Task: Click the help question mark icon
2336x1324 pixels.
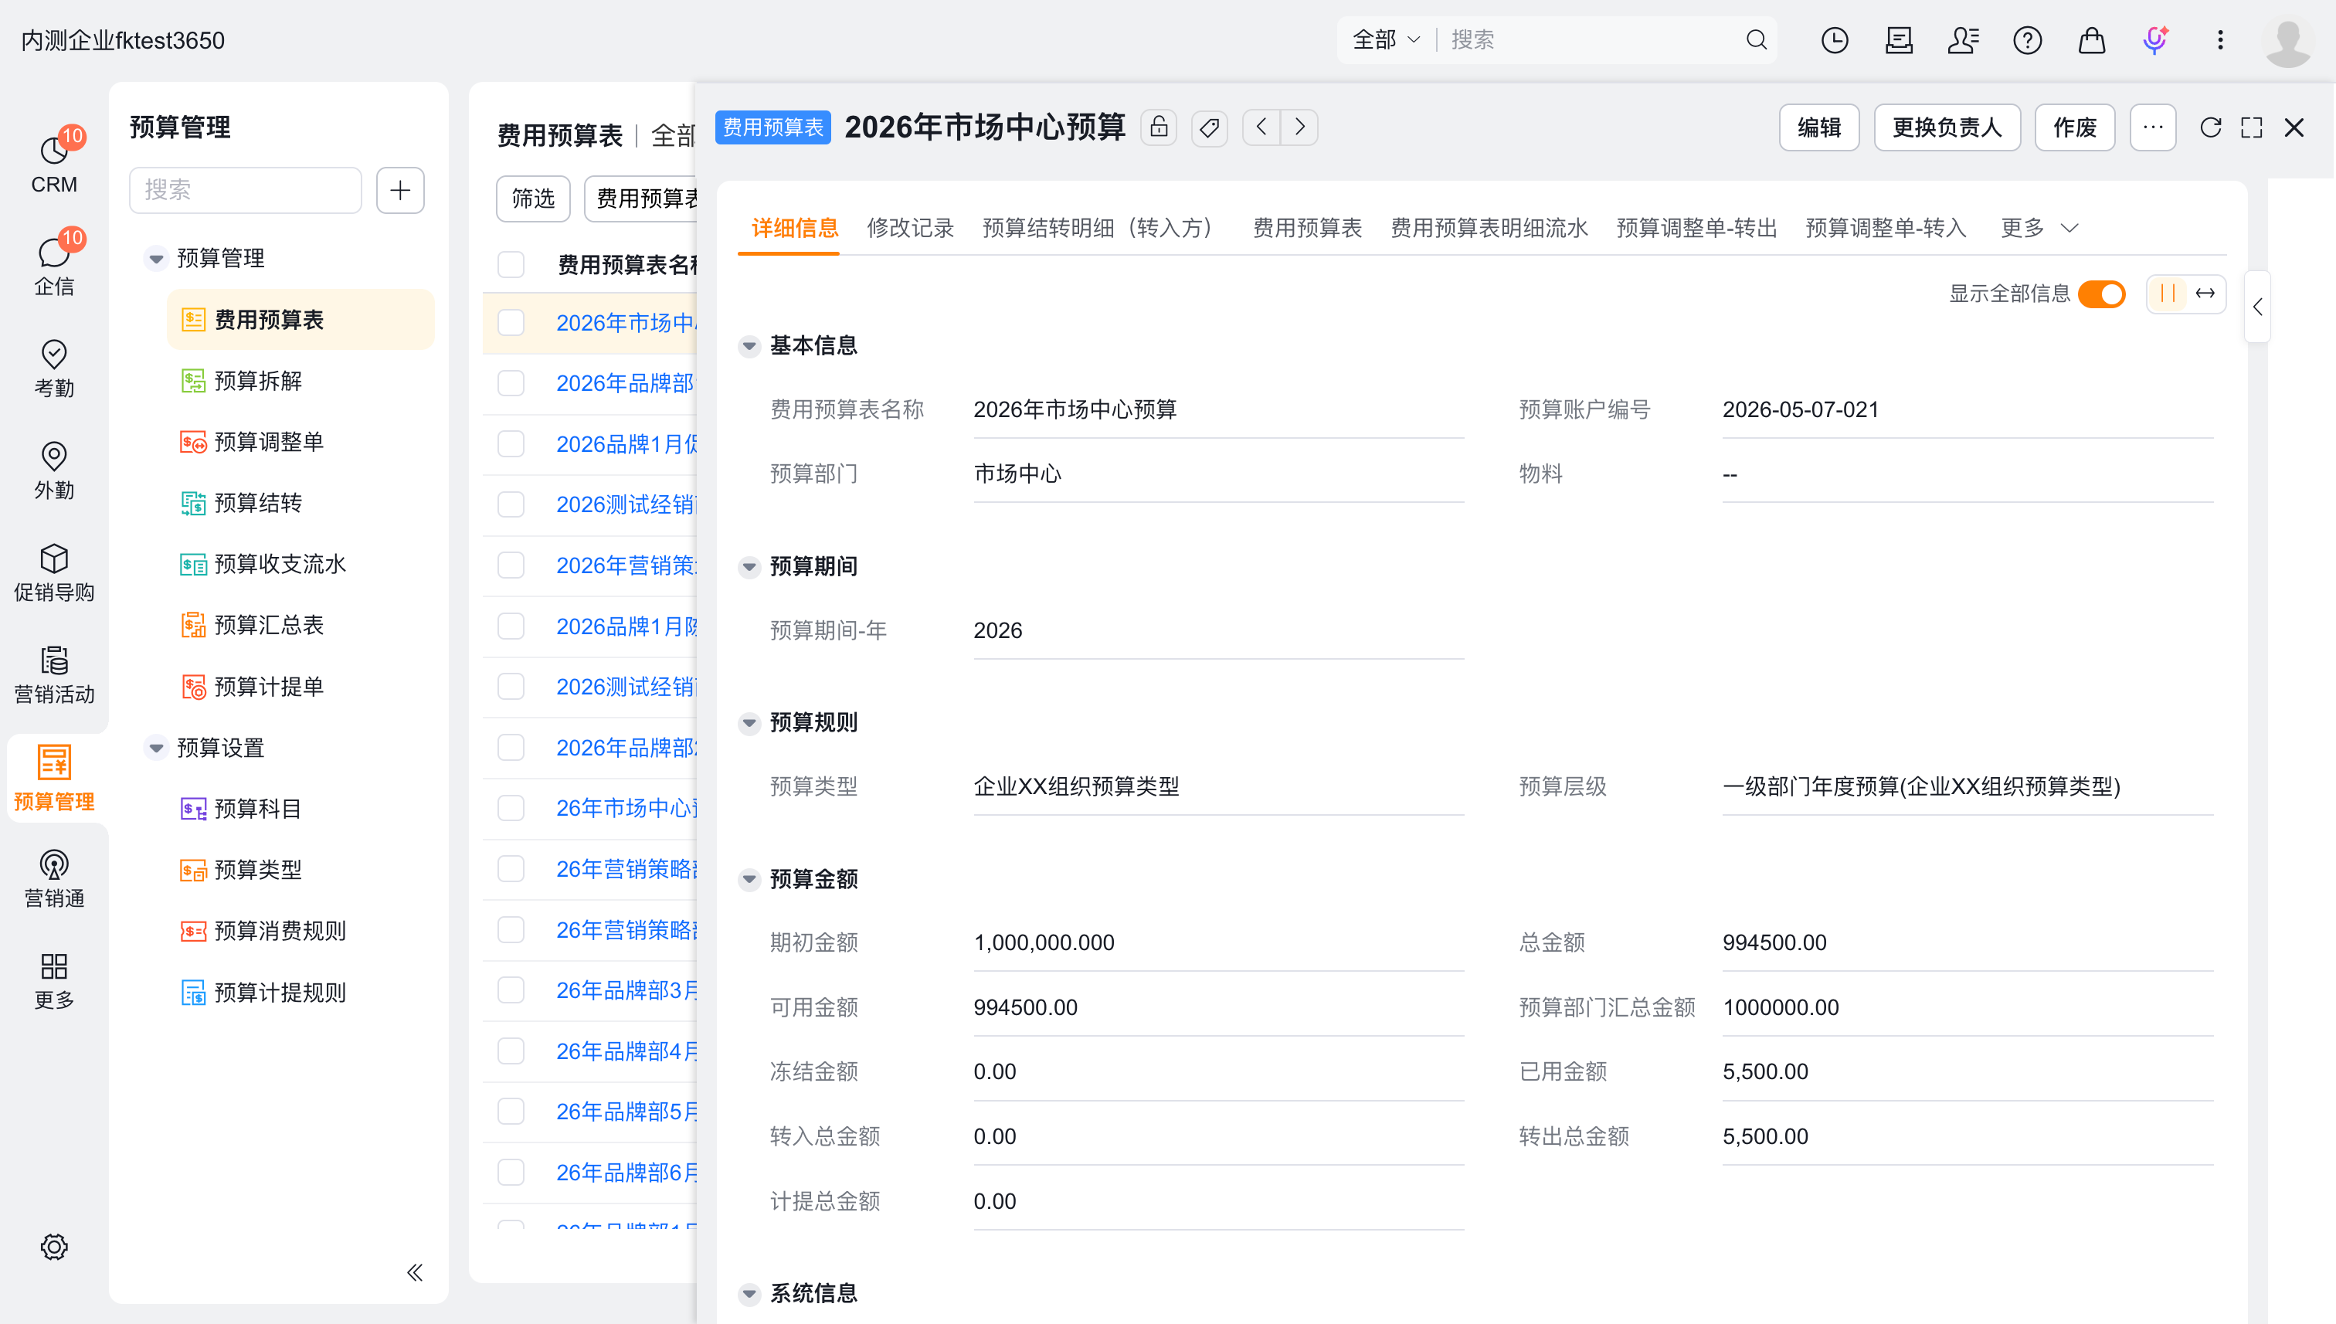Action: click(x=2027, y=40)
